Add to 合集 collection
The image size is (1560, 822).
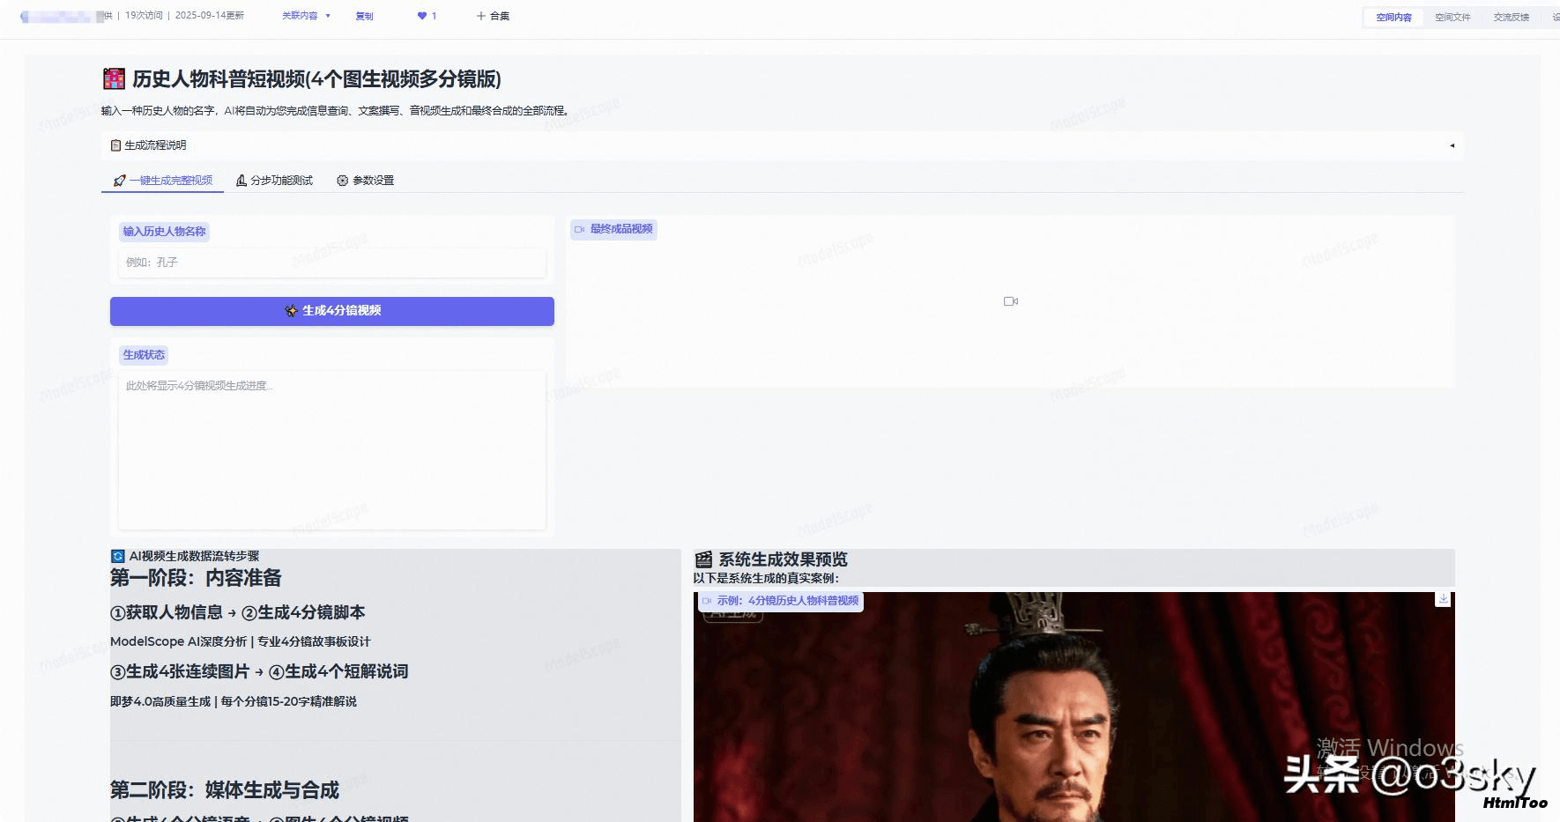(x=493, y=16)
